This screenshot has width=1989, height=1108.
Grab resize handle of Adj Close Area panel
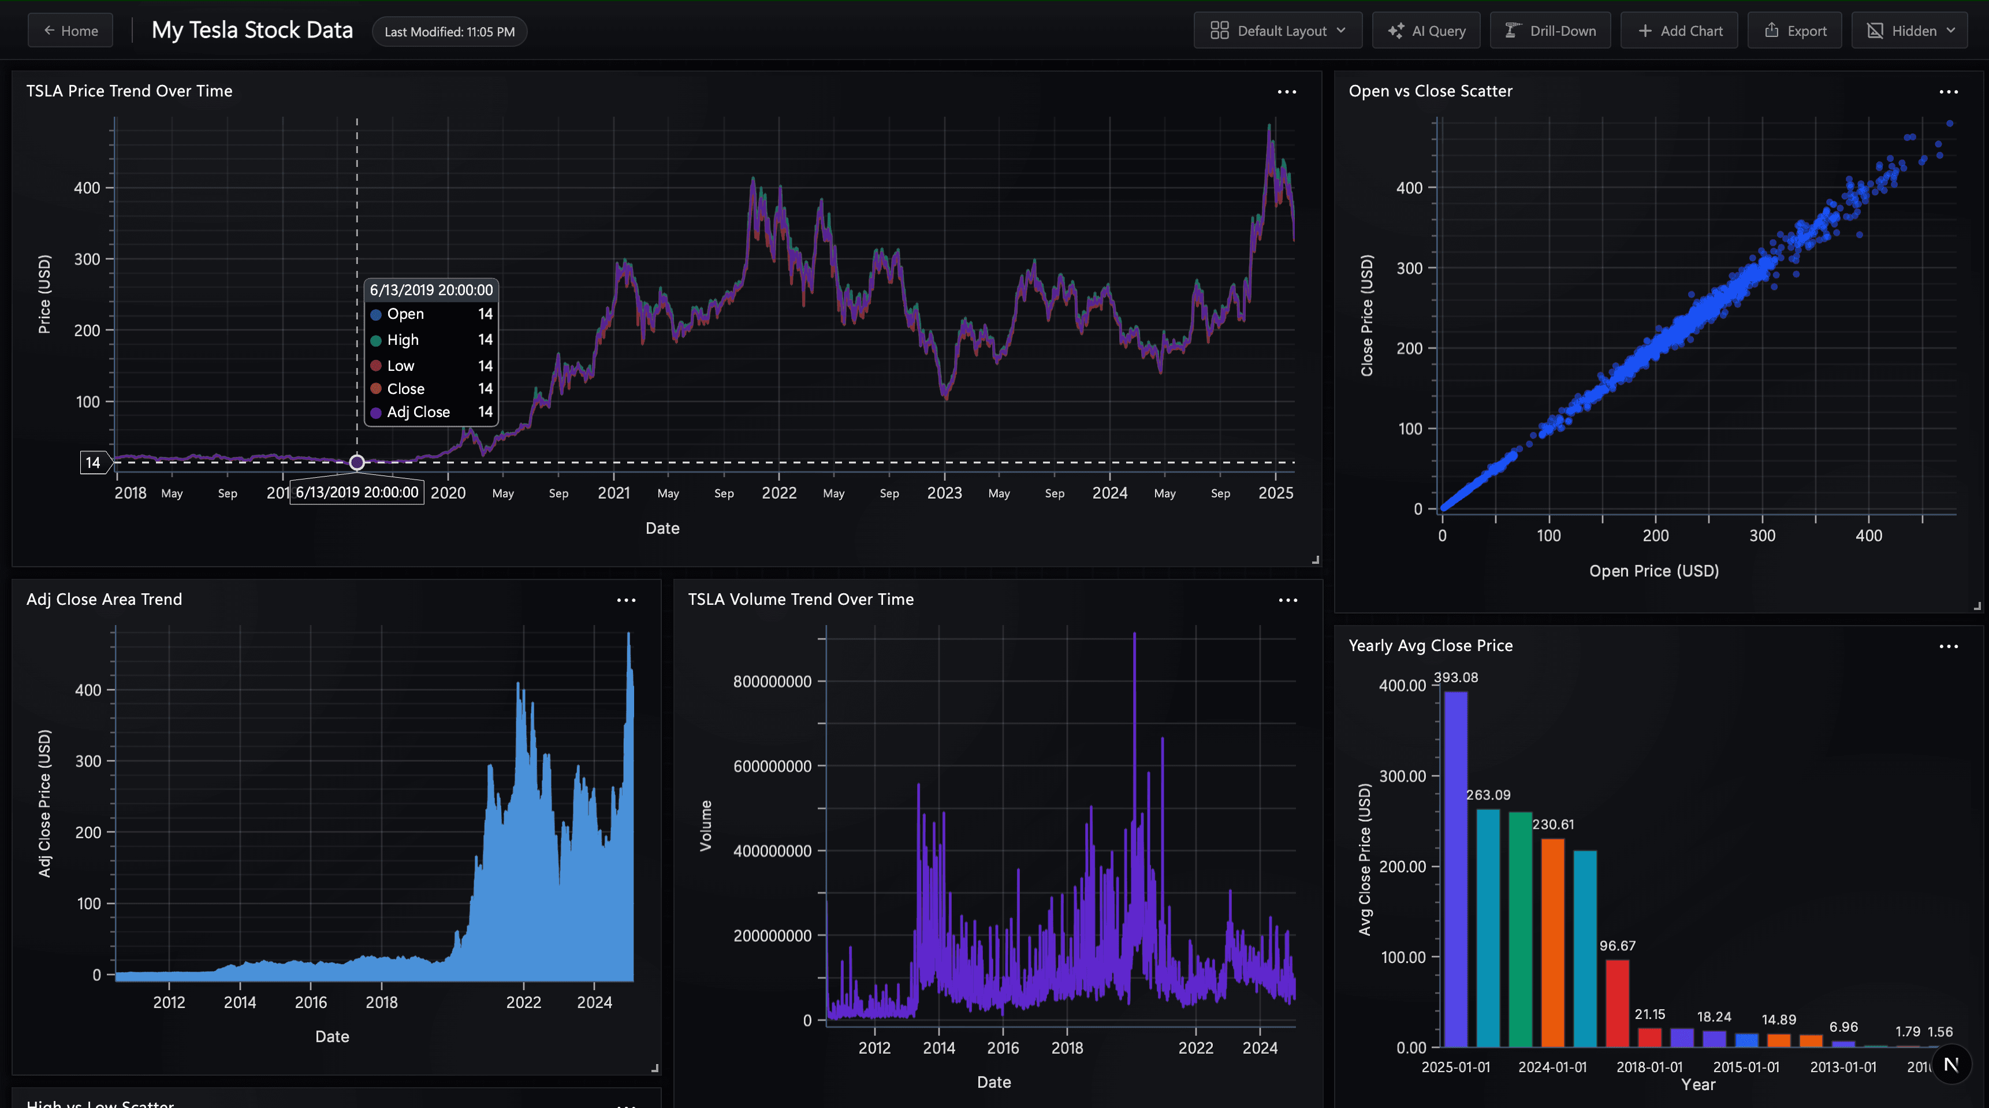655,1068
